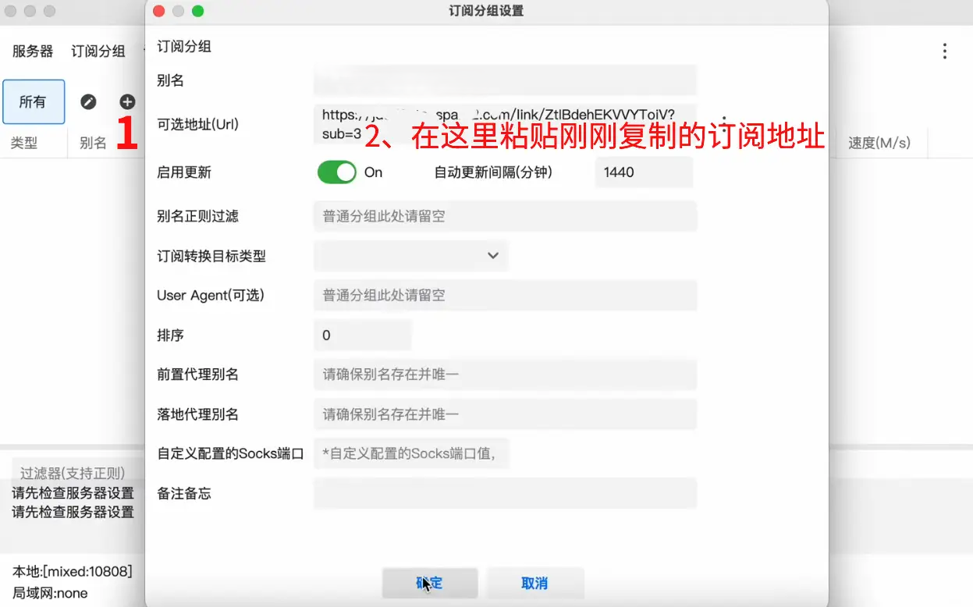This screenshot has width=973, height=607.
Task: Click the 别名正则过滤 input field
Action: [505, 216]
